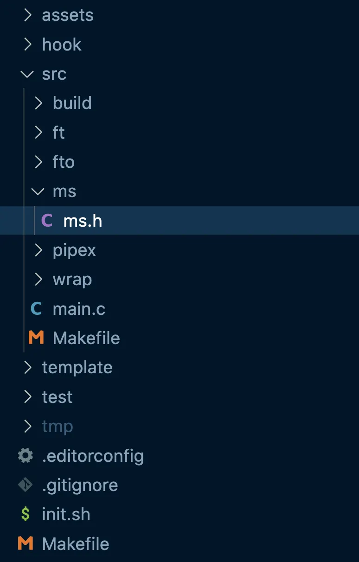Open the .gitignore file
The image size is (359, 562).
(79, 485)
